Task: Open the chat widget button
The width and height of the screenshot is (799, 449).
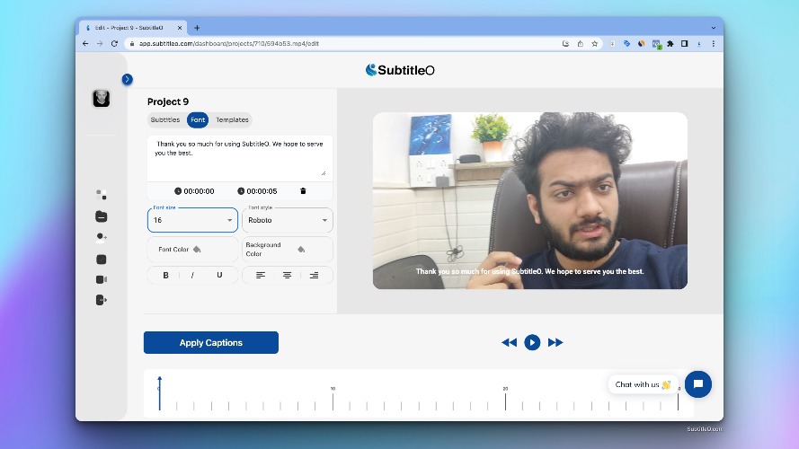Action: tap(698, 384)
